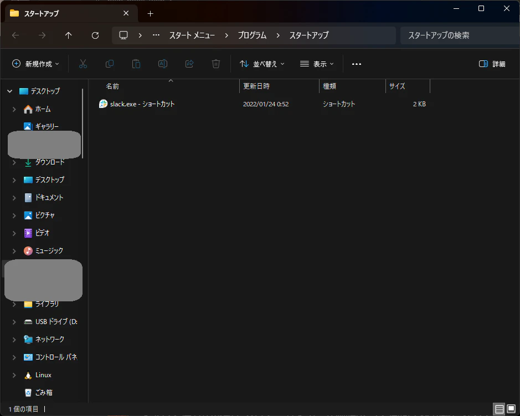Open ピクチャ in the navigation pane

[x=45, y=215]
